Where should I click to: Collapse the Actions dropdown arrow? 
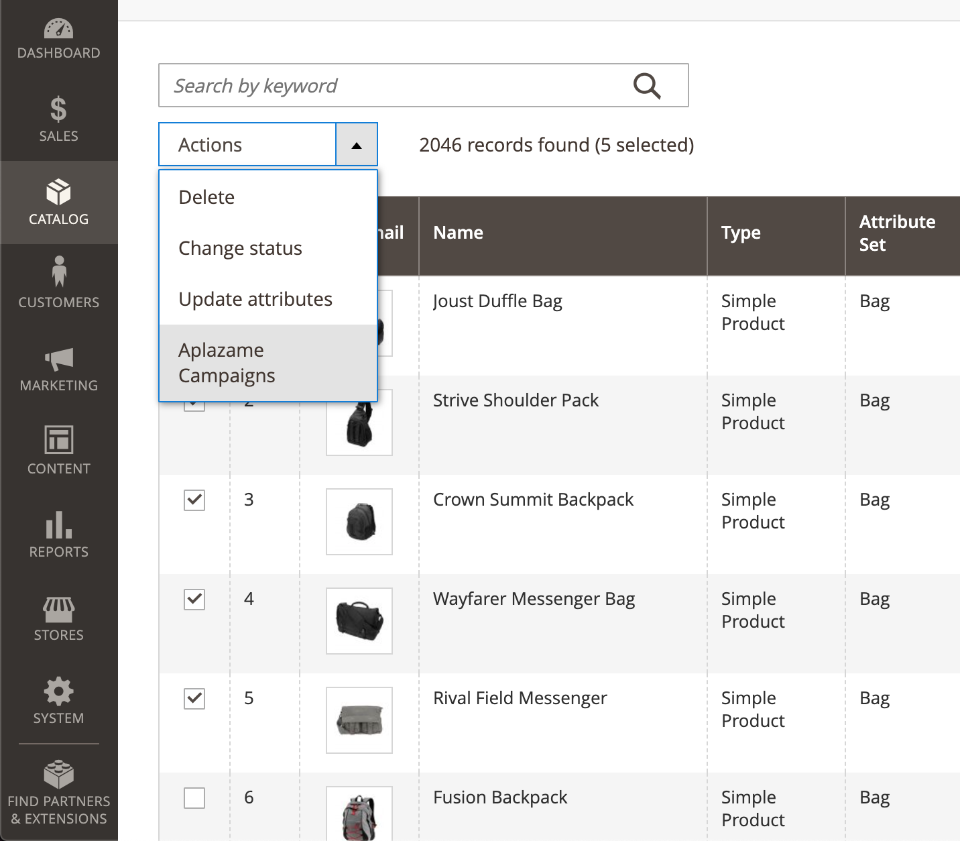pyautogui.click(x=357, y=144)
